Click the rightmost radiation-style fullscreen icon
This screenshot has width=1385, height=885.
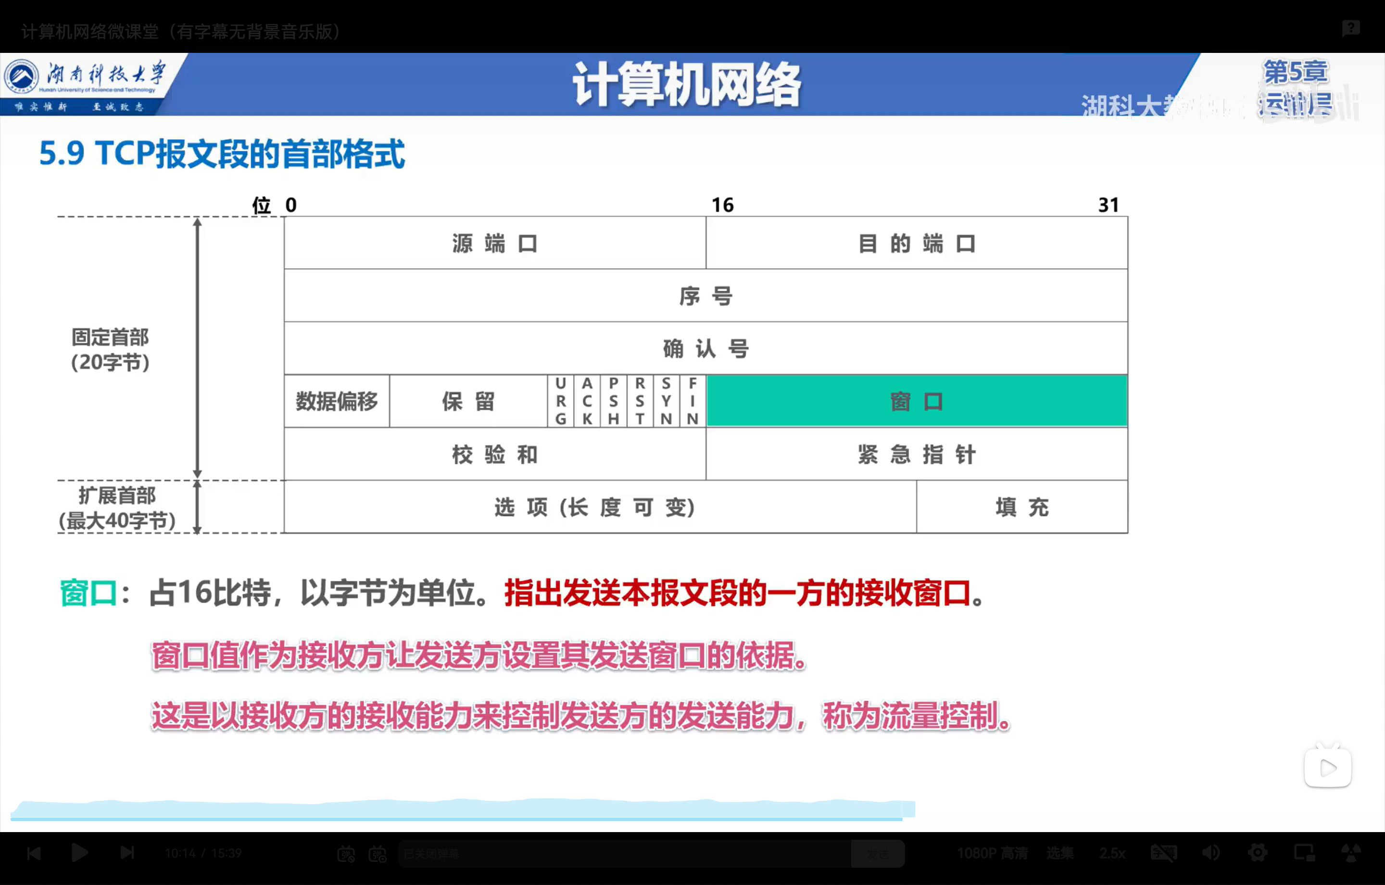1350,853
